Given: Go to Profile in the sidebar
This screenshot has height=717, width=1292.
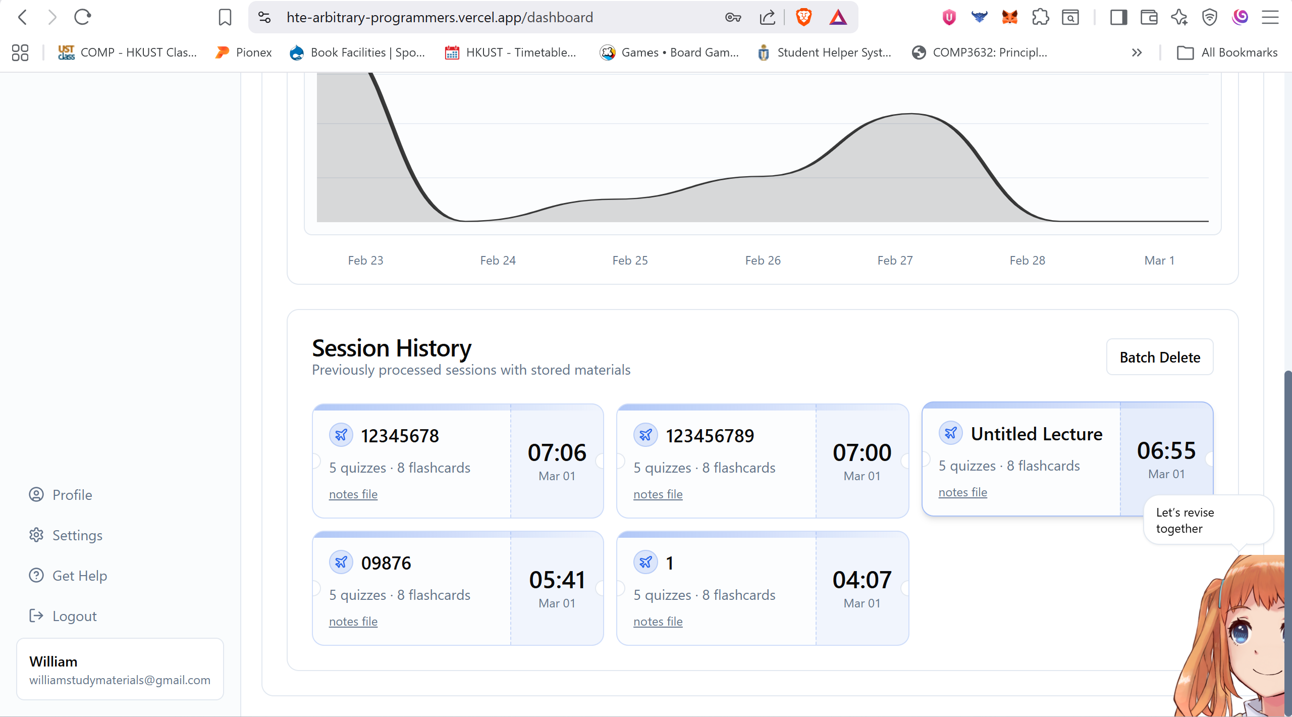Looking at the screenshot, I should click(72, 495).
